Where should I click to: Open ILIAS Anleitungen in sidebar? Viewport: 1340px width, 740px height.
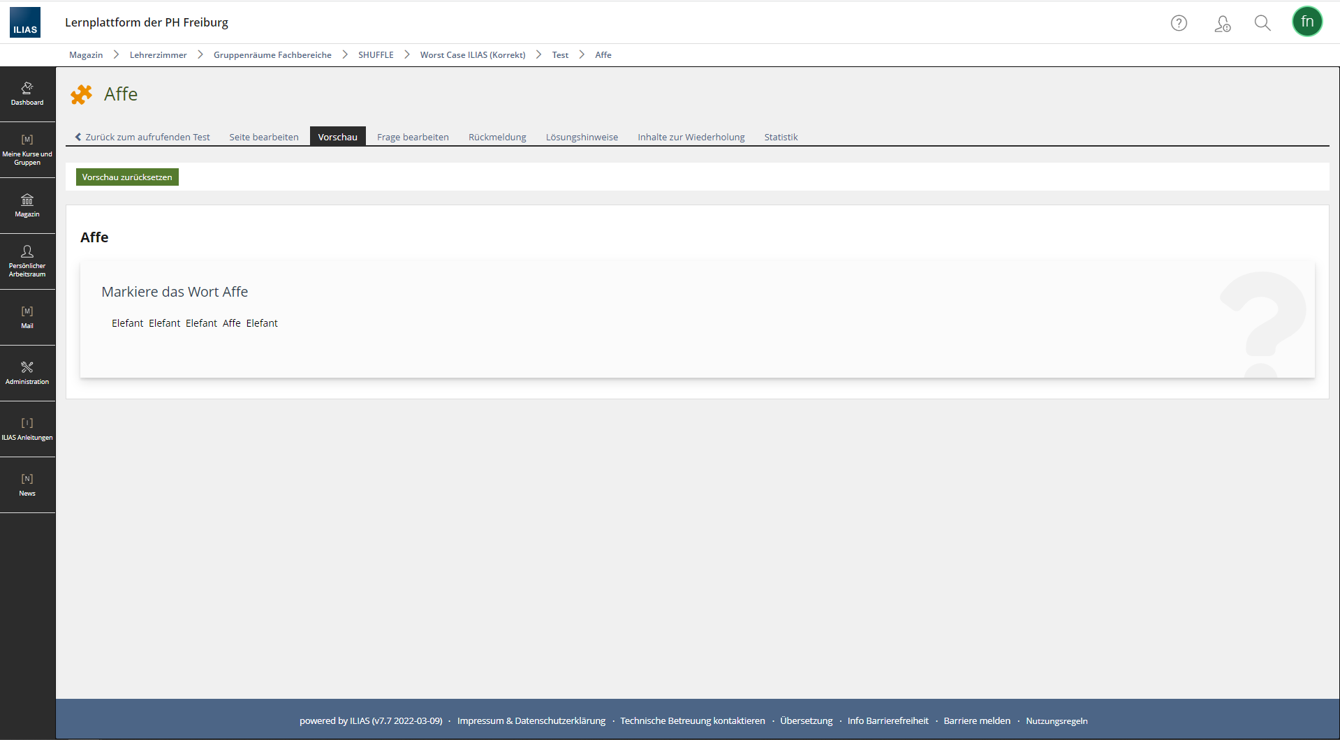point(27,429)
